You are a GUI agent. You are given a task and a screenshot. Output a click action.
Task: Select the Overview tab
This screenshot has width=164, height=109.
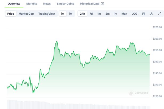[x=14, y=4]
